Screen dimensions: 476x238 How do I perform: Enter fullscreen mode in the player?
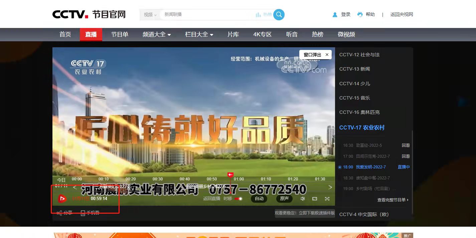[327, 199]
